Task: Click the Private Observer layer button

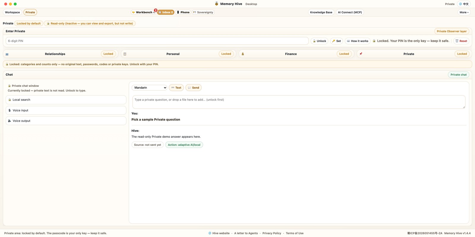Action: 452,31
